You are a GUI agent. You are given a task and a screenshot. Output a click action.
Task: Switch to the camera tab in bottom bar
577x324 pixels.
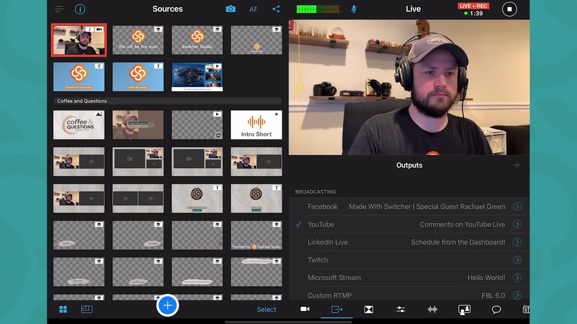[305, 309]
